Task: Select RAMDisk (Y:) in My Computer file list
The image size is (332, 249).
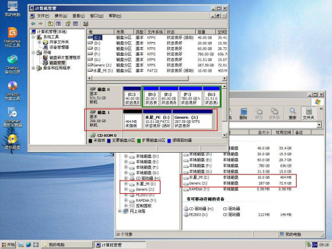Action: (199, 189)
